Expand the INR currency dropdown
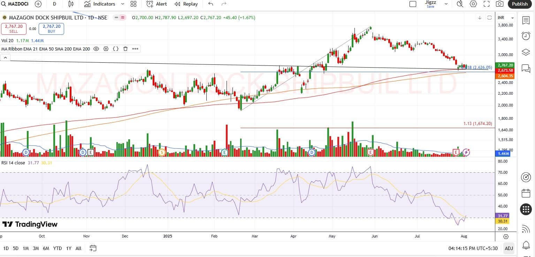This screenshot has width=535, height=257. 506,18
